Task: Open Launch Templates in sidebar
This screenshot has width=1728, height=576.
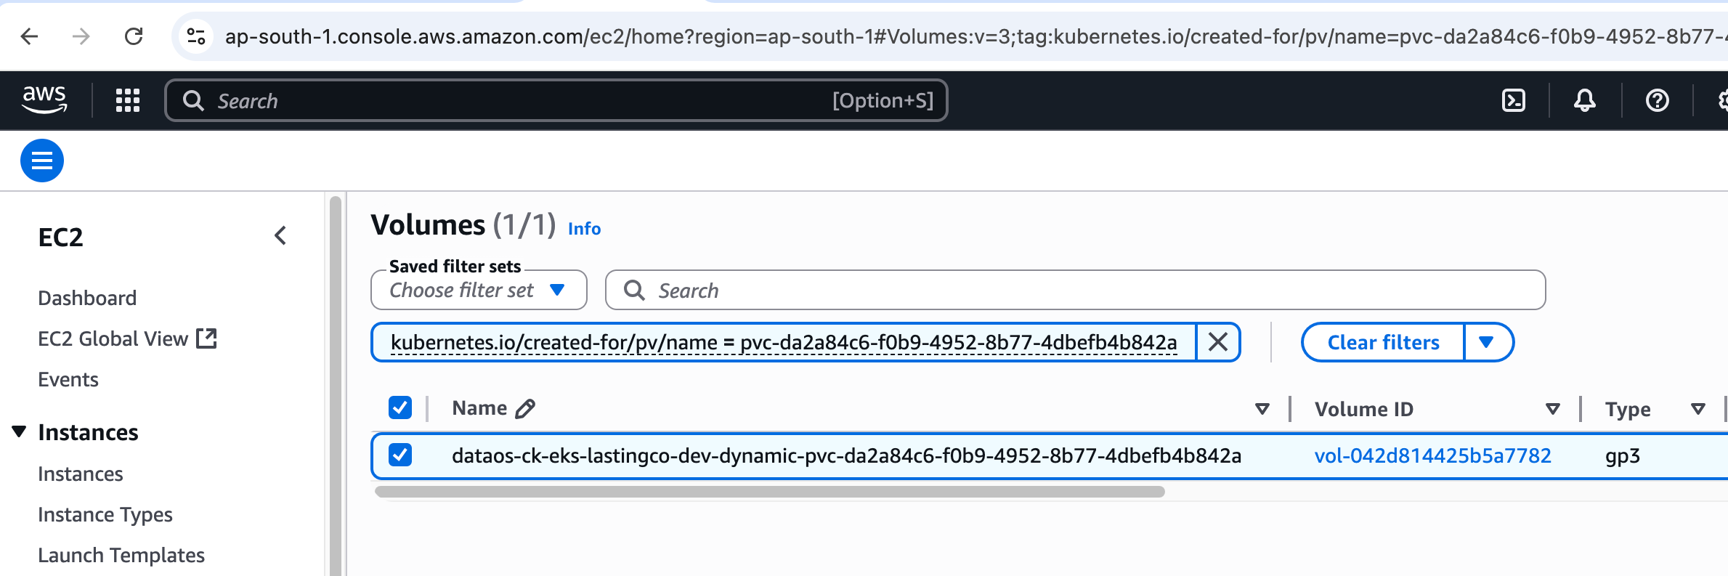Action: 121,555
